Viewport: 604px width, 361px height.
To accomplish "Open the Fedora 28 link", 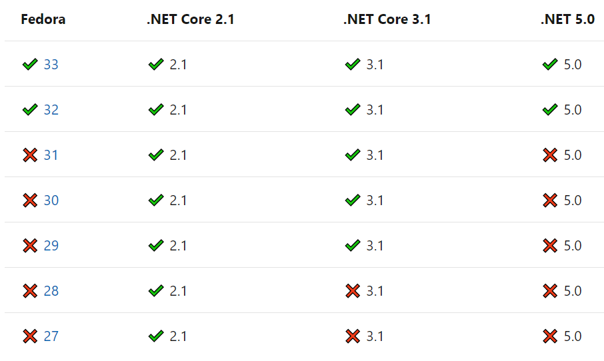I will coord(51,291).
